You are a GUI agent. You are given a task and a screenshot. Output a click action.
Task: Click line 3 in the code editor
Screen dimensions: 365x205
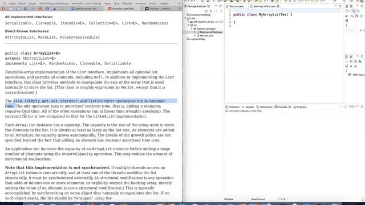pyautogui.click(x=286, y=18)
